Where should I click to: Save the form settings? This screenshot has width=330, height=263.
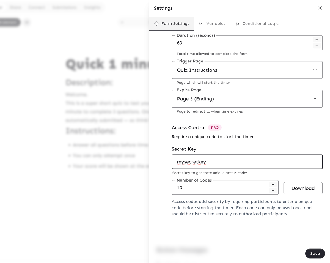coord(315,254)
